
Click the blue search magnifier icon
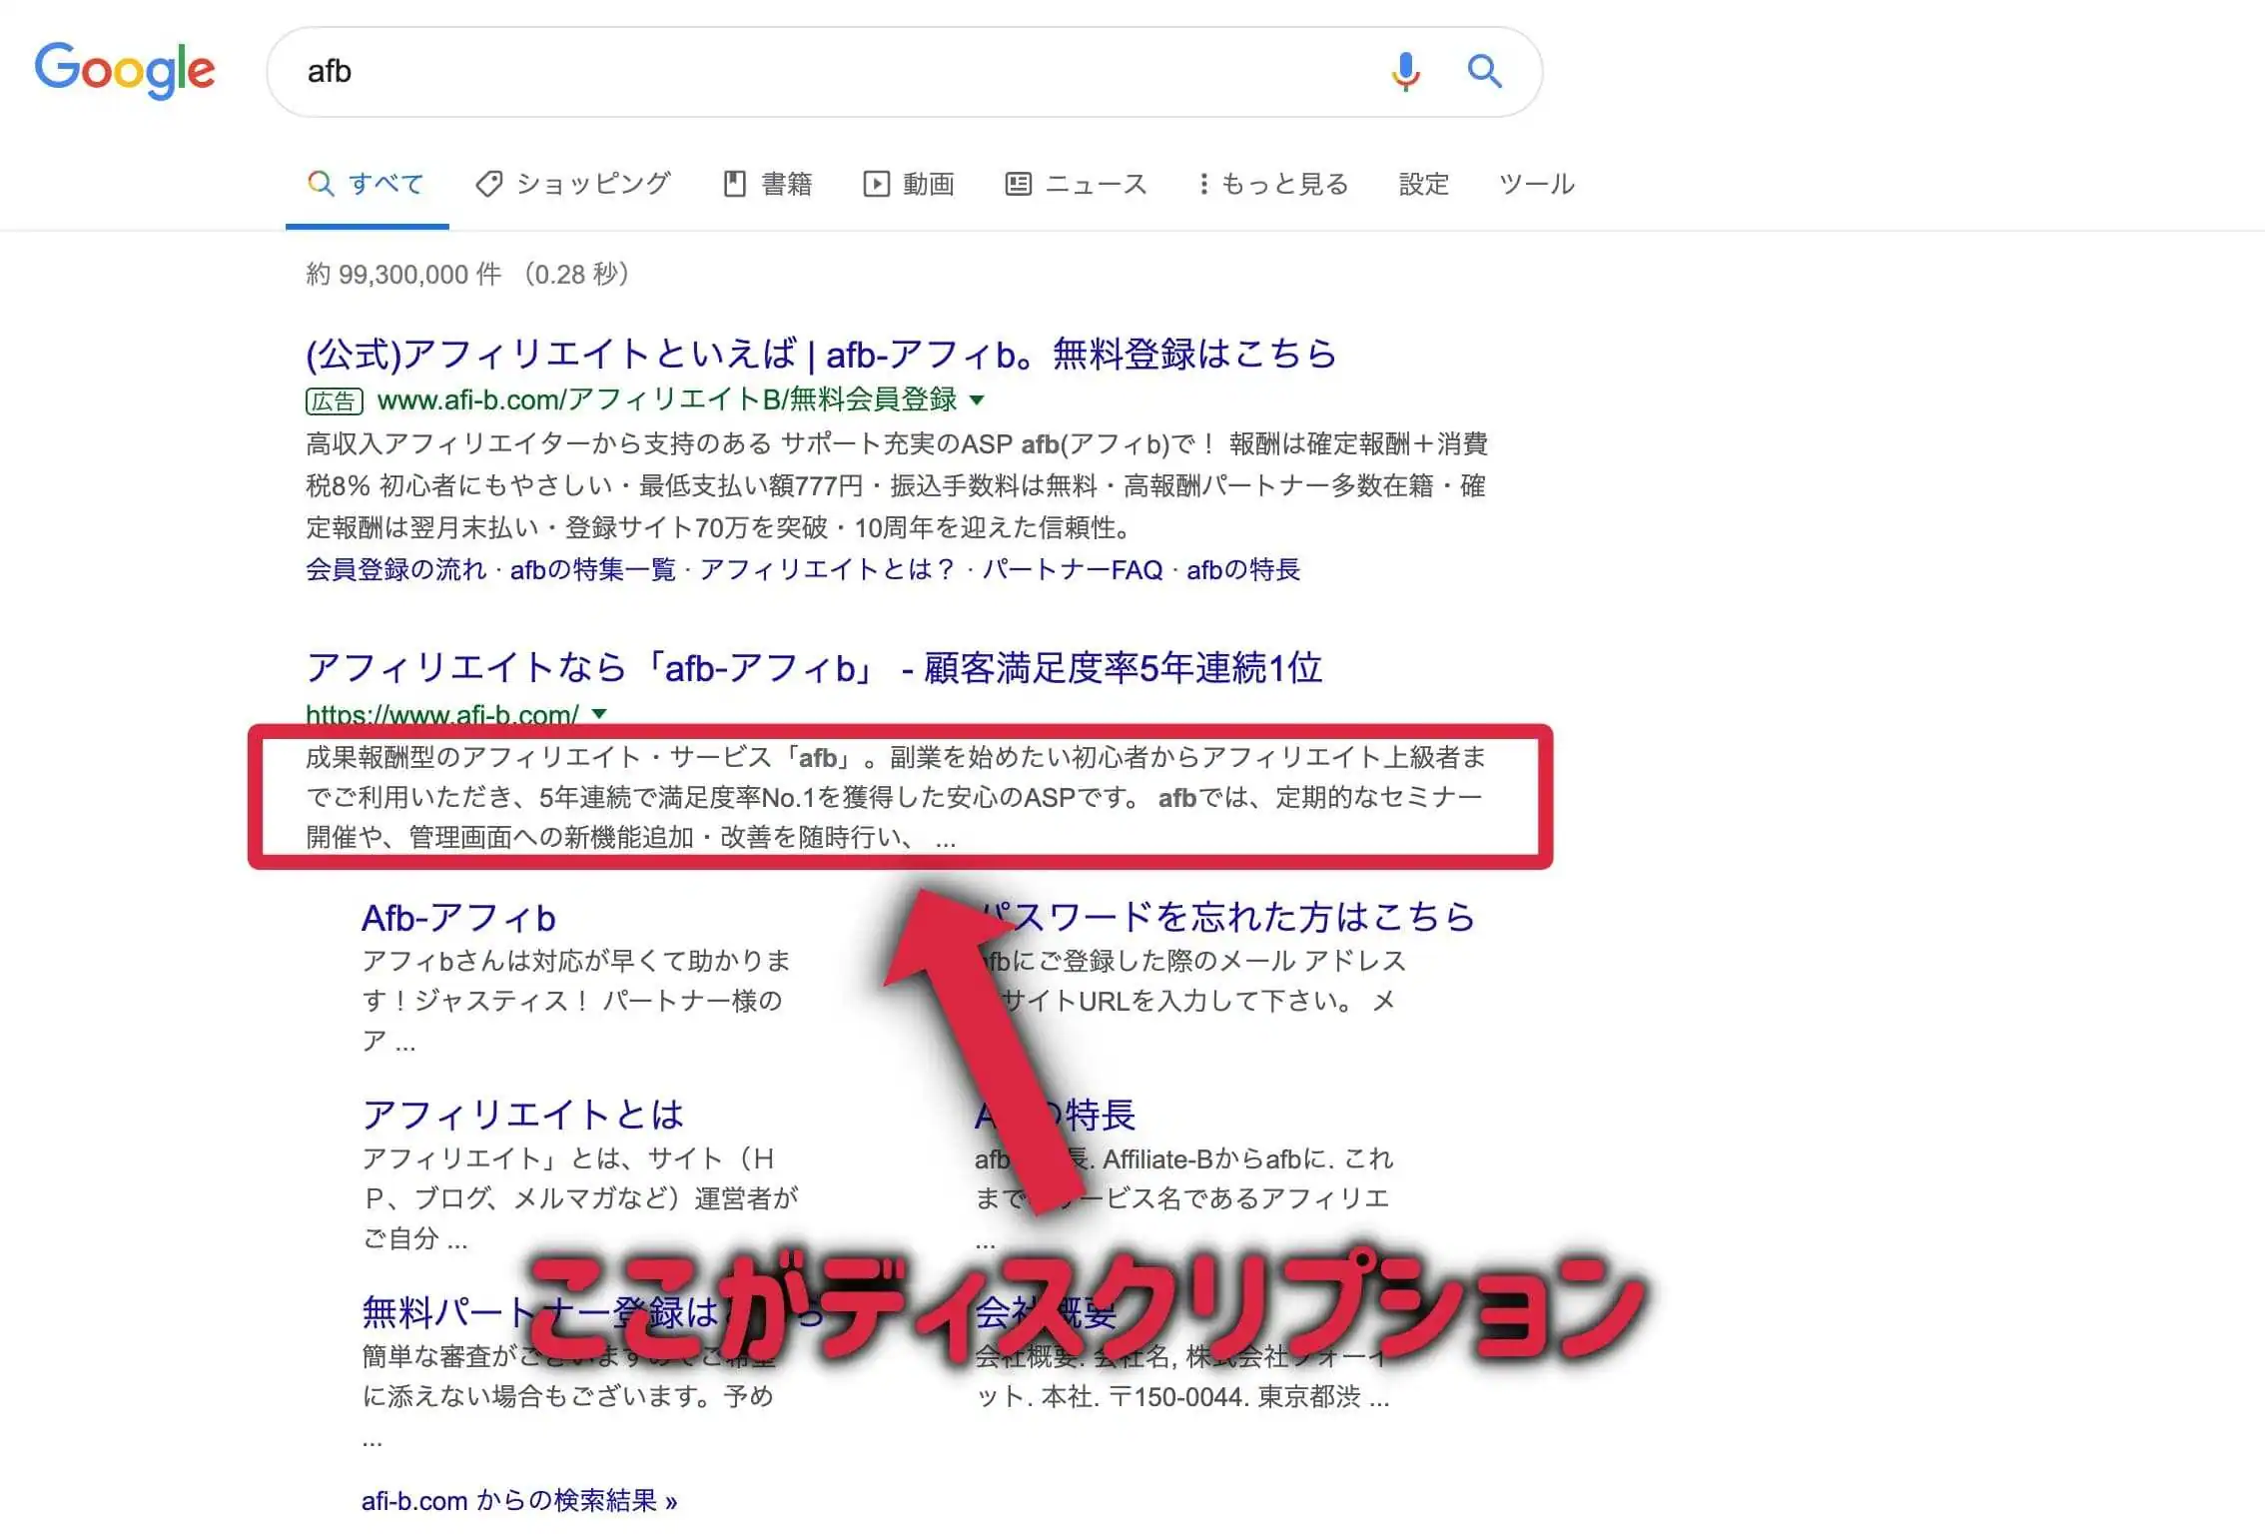tap(1484, 72)
